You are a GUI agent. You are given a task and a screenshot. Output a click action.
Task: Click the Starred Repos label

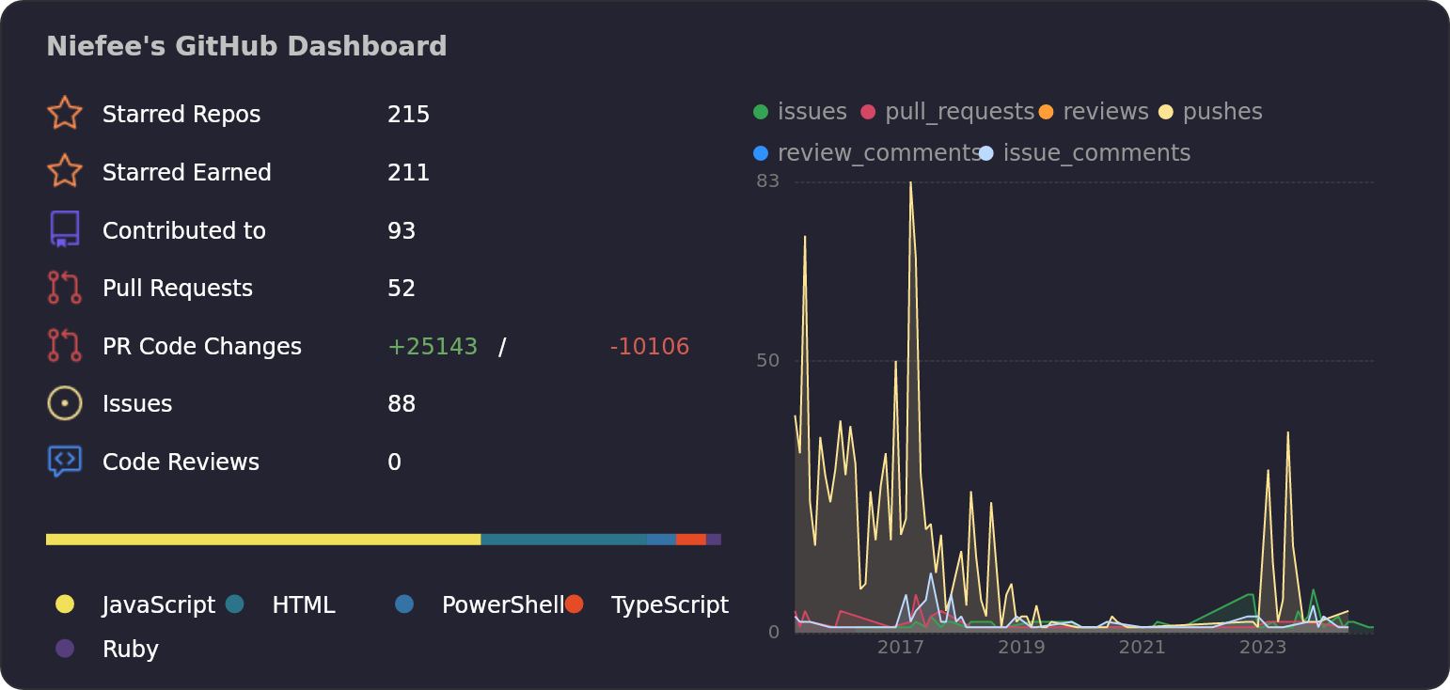tap(181, 115)
